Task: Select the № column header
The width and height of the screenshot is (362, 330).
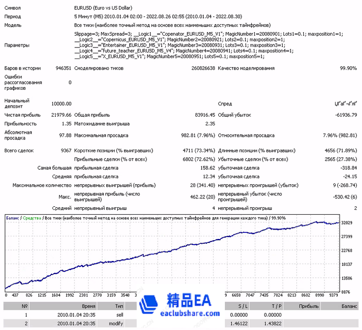Action: coord(25,306)
